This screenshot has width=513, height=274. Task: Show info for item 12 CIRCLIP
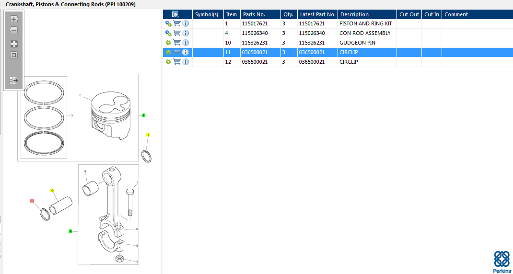[x=186, y=62]
